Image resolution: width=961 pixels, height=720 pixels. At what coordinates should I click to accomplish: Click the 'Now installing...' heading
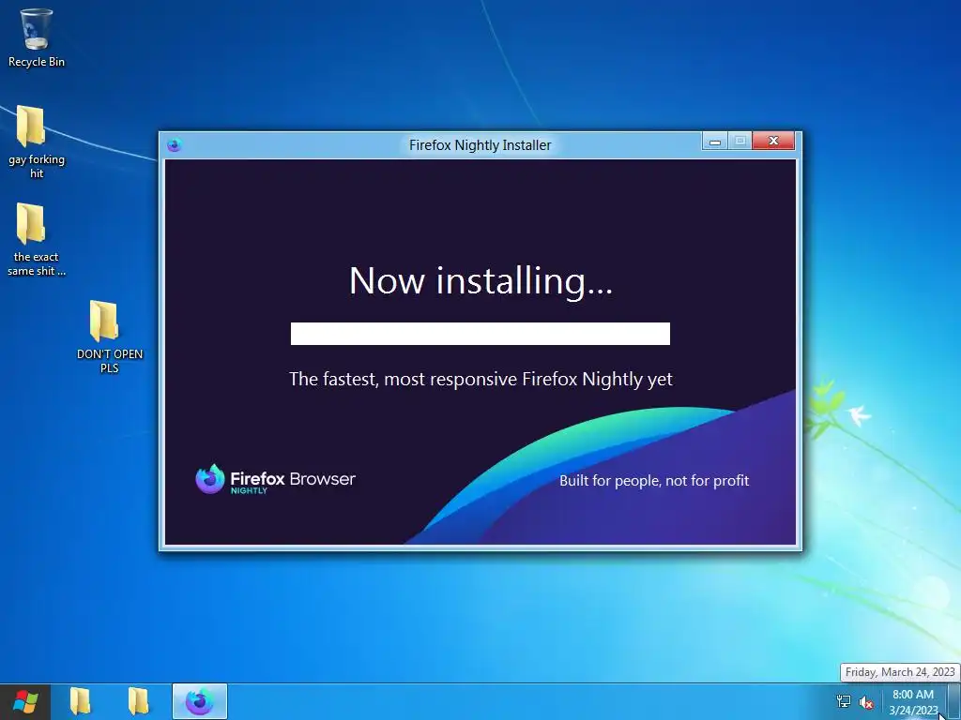(x=480, y=281)
